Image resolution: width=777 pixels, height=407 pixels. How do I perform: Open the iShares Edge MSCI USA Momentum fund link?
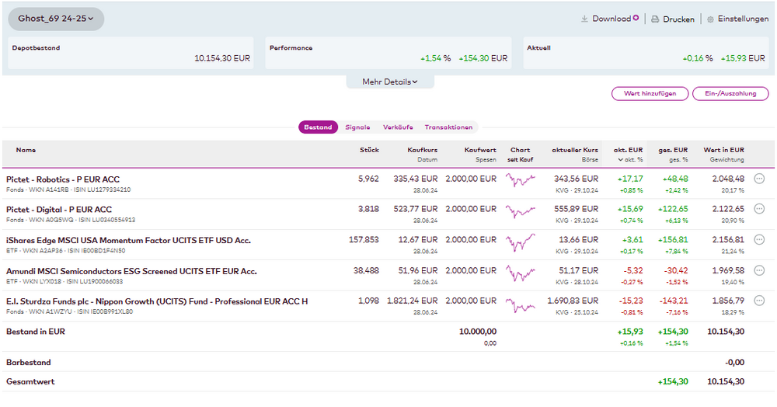(128, 241)
